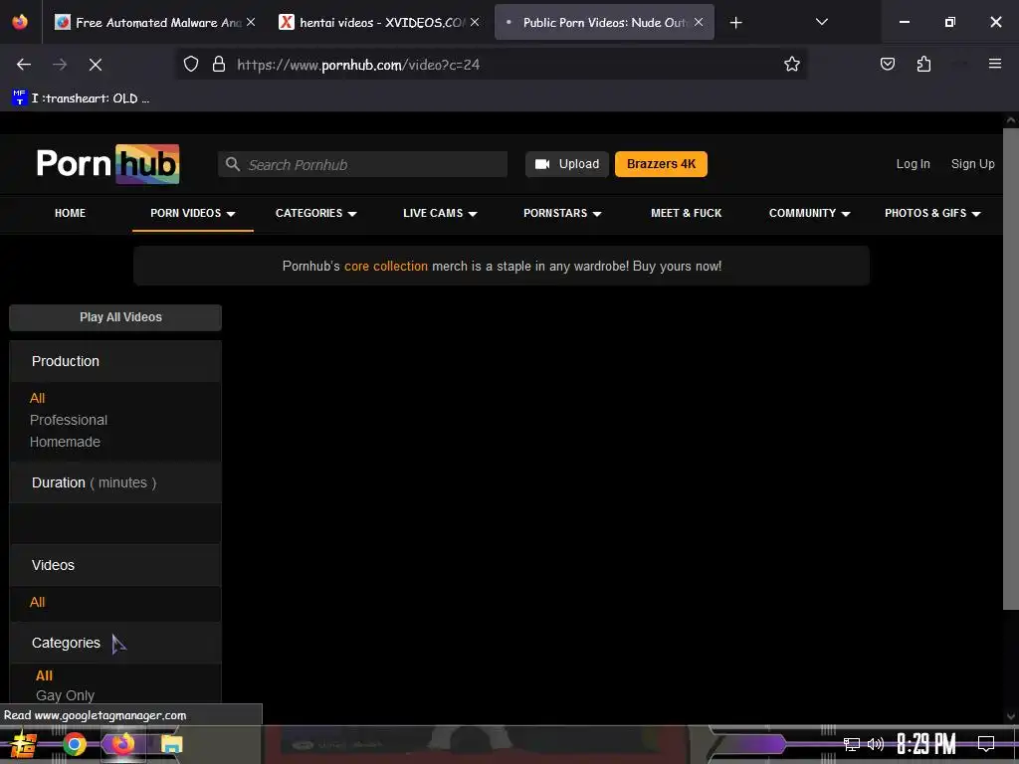The image size is (1019, 764).
Task: Open the Firefox hamburger application menu
Action: (x=994, y=64)
